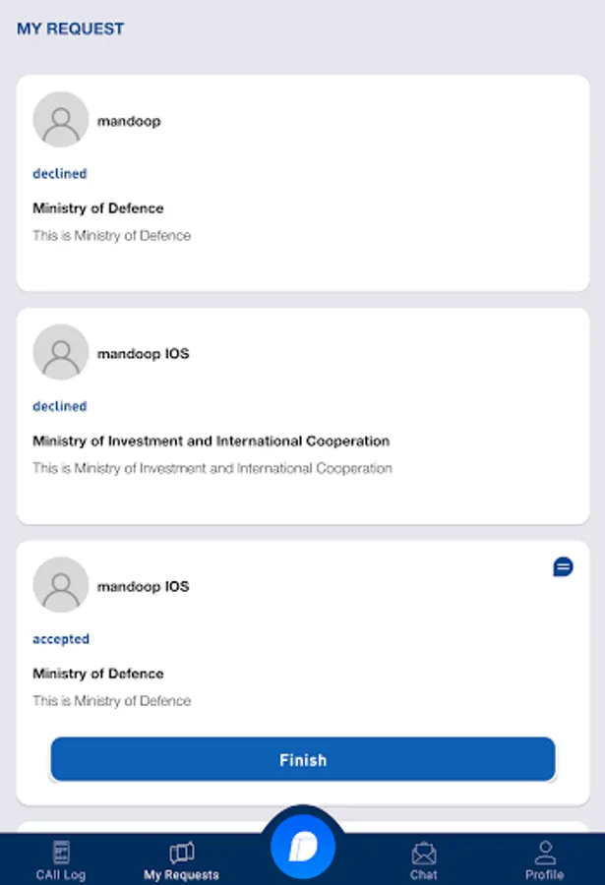Open the Ministry of Investment and International Cooperation title

[x=211, y=441]
